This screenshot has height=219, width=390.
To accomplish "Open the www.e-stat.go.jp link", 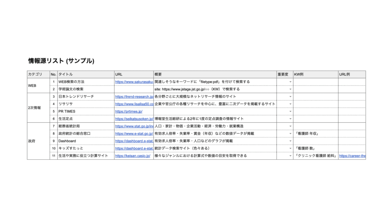I will tap(134, 133).
